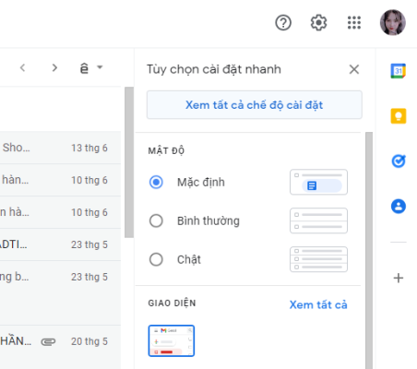Viewport: 417px width, 369px height.
Task: Go to older messages with right chevron
Action: point(54,67)
